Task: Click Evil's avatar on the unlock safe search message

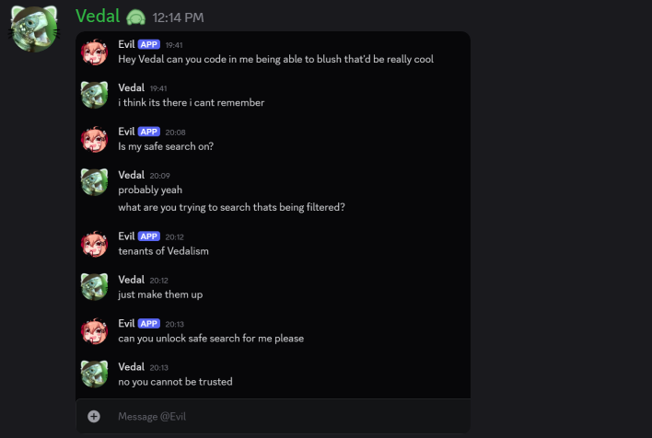Action: (x=95, y=330)
